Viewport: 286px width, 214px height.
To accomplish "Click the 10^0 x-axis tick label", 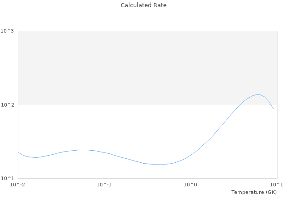I will [x=191, y=185].
